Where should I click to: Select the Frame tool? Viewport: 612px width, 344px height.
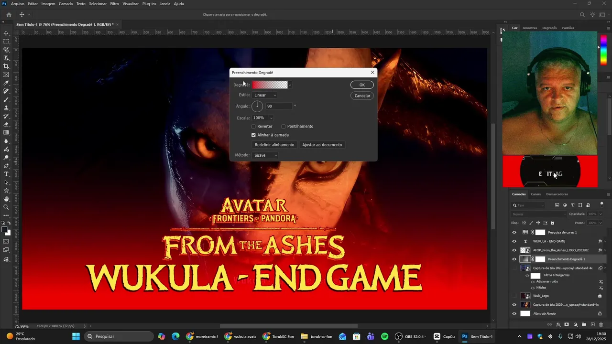(x=6, y=75)
